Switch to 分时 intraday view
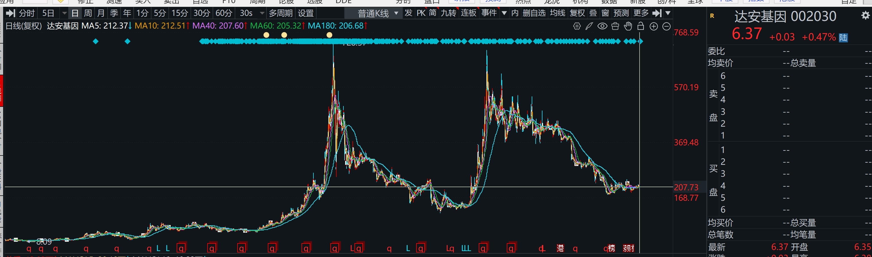This screenshot has width=872, height=257. [27, 13]
